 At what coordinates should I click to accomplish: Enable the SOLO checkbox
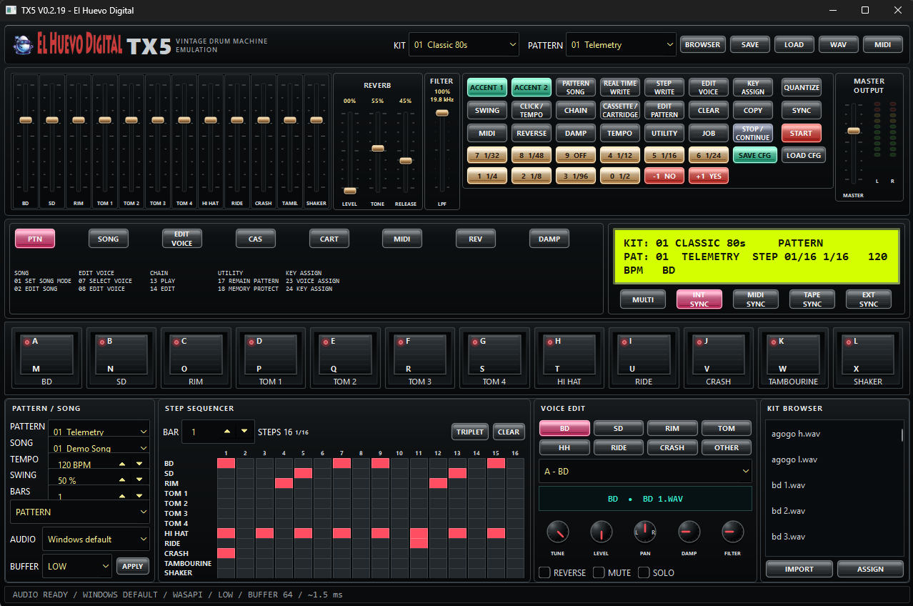644,572
